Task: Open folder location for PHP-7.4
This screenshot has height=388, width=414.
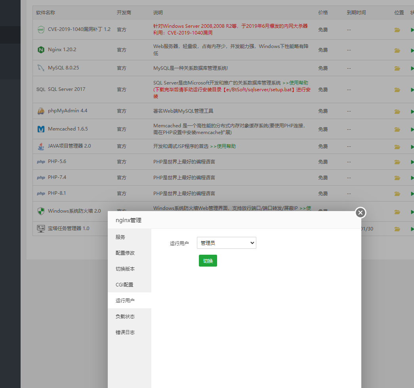Action: [397, 178]
